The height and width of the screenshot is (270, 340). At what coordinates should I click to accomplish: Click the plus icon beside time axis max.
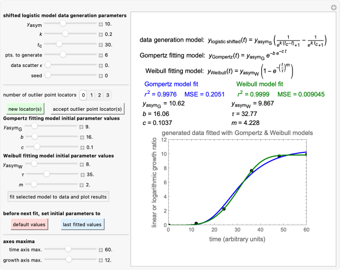101,249
